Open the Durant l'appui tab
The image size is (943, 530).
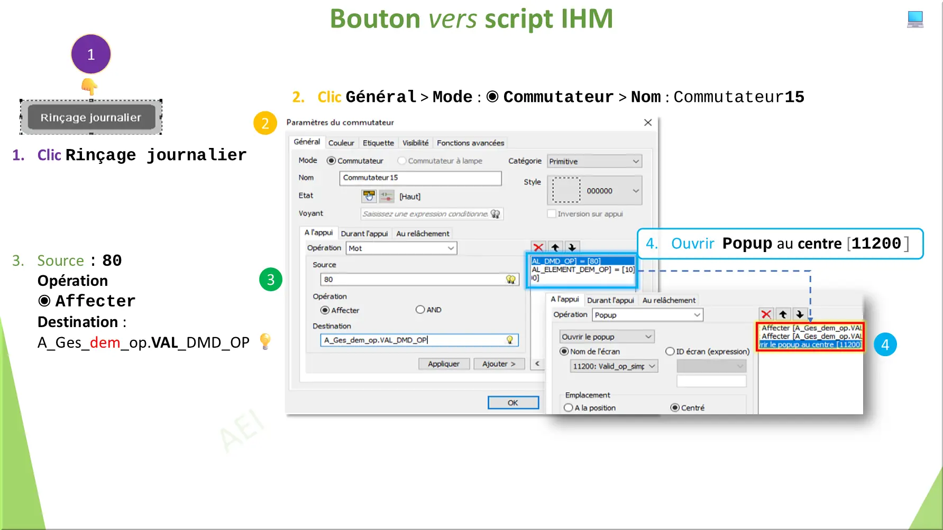[x=365, y=233]
